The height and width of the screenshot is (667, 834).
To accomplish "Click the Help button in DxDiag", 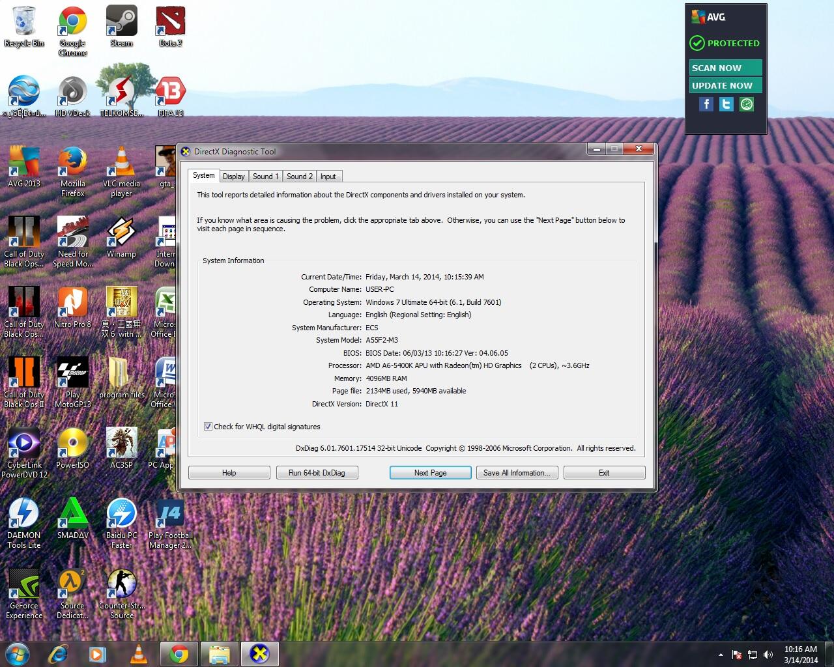I will pyautogui.click(x=229, y=473).
